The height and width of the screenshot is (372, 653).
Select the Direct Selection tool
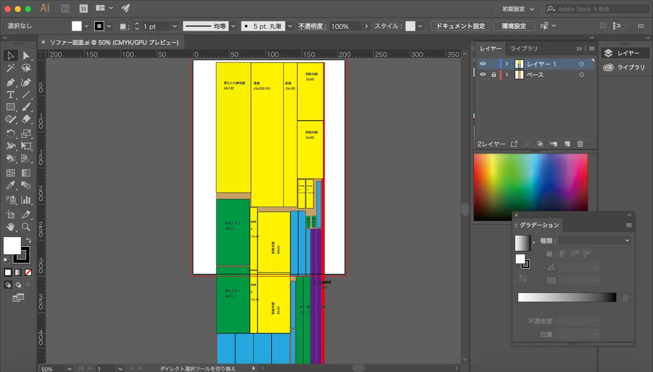[26, 55]
